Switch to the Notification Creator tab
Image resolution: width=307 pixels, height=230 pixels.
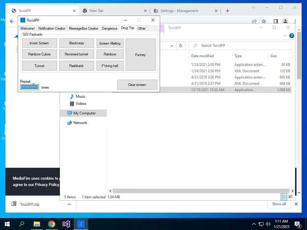pyautogui.click(x=52, y=28)
